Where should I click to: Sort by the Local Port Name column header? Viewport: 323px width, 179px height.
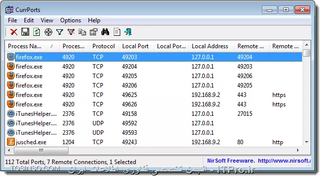point(171,46)
